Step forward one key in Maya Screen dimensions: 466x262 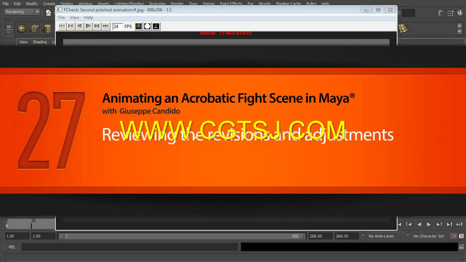click(439, 225)
